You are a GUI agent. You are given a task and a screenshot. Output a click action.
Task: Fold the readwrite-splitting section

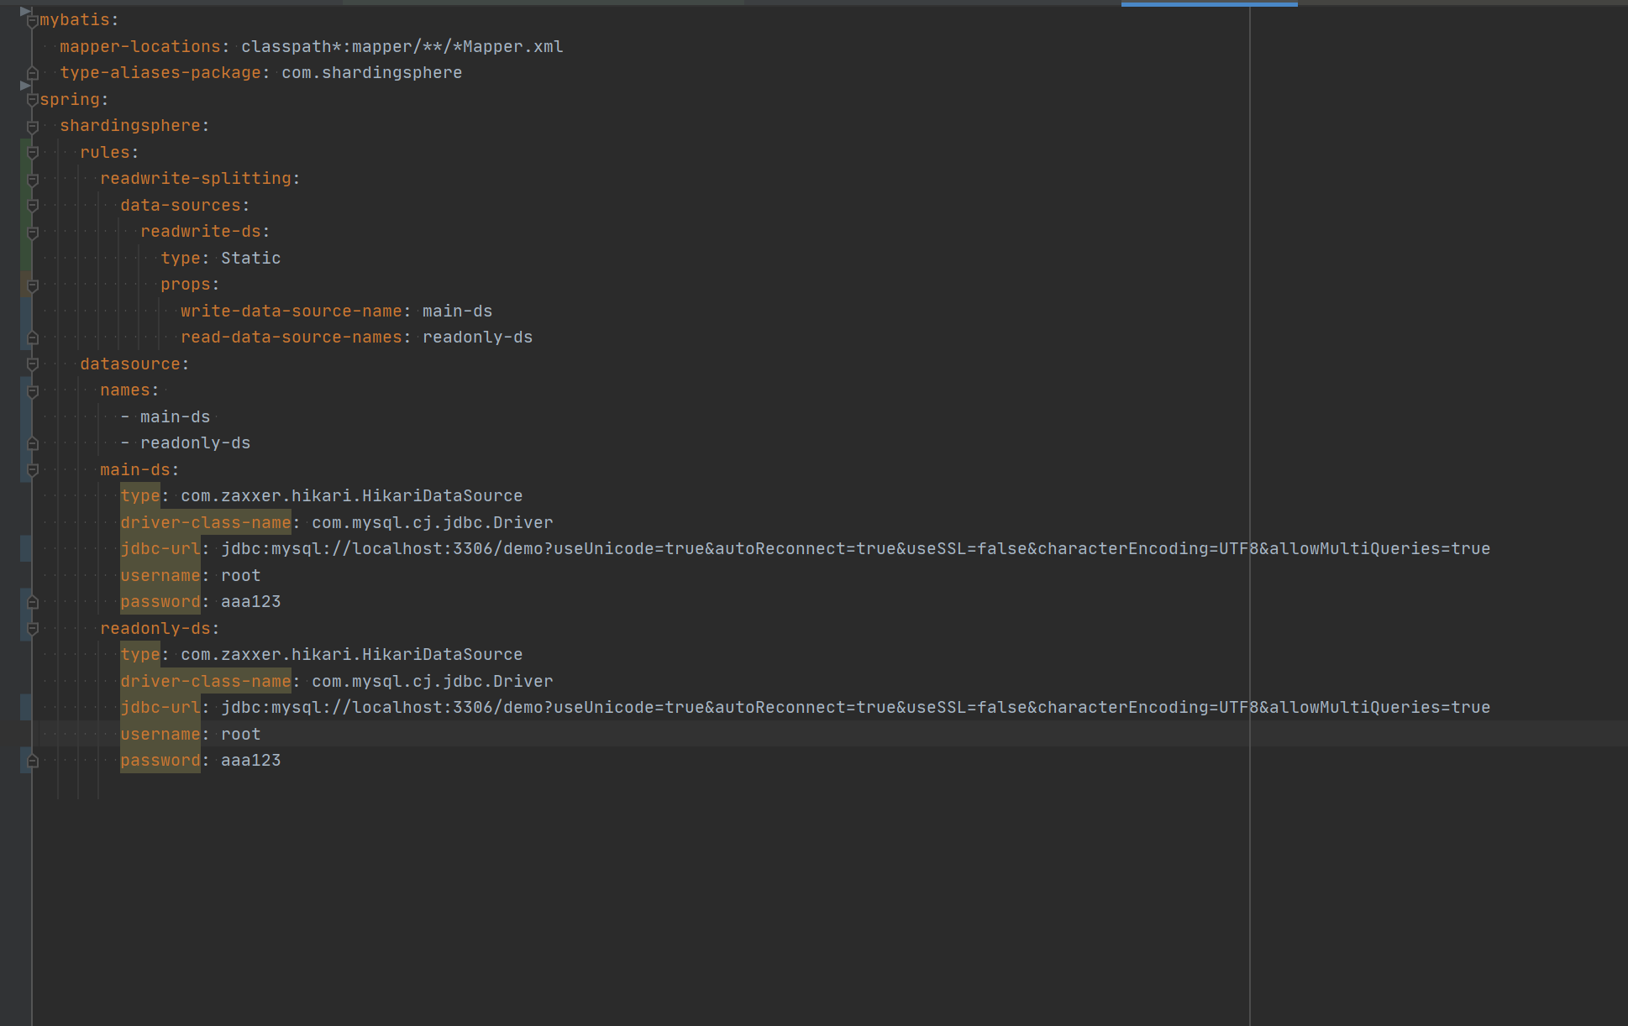[32, 180]
